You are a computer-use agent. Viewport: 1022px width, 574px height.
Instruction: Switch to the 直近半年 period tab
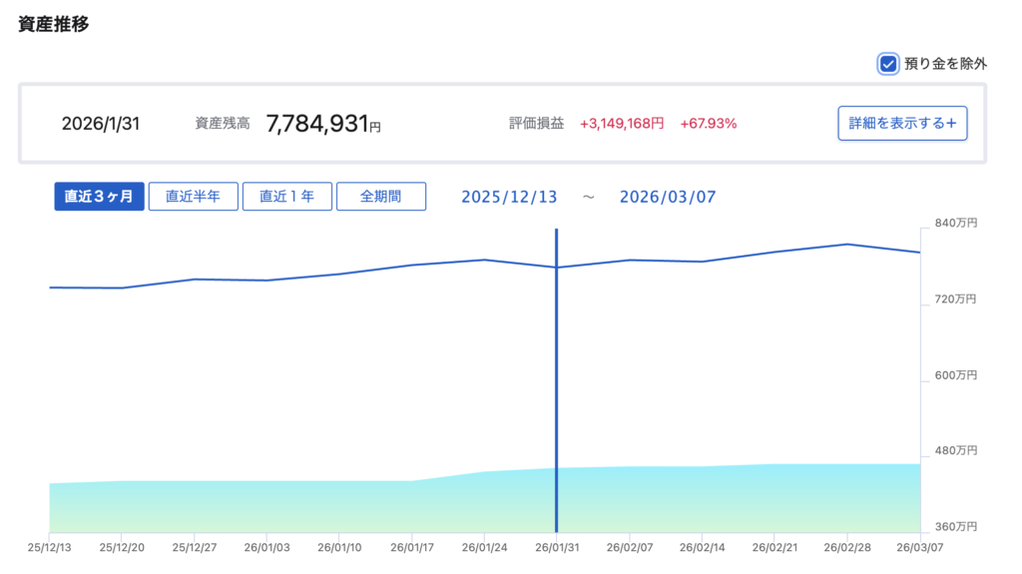coord(194,197)
